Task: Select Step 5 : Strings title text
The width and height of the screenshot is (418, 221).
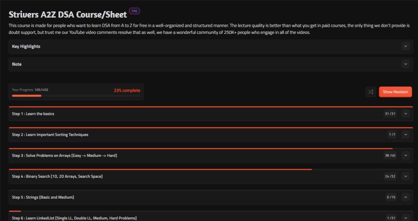Action: pyautogui.click(x=43, y=198)
